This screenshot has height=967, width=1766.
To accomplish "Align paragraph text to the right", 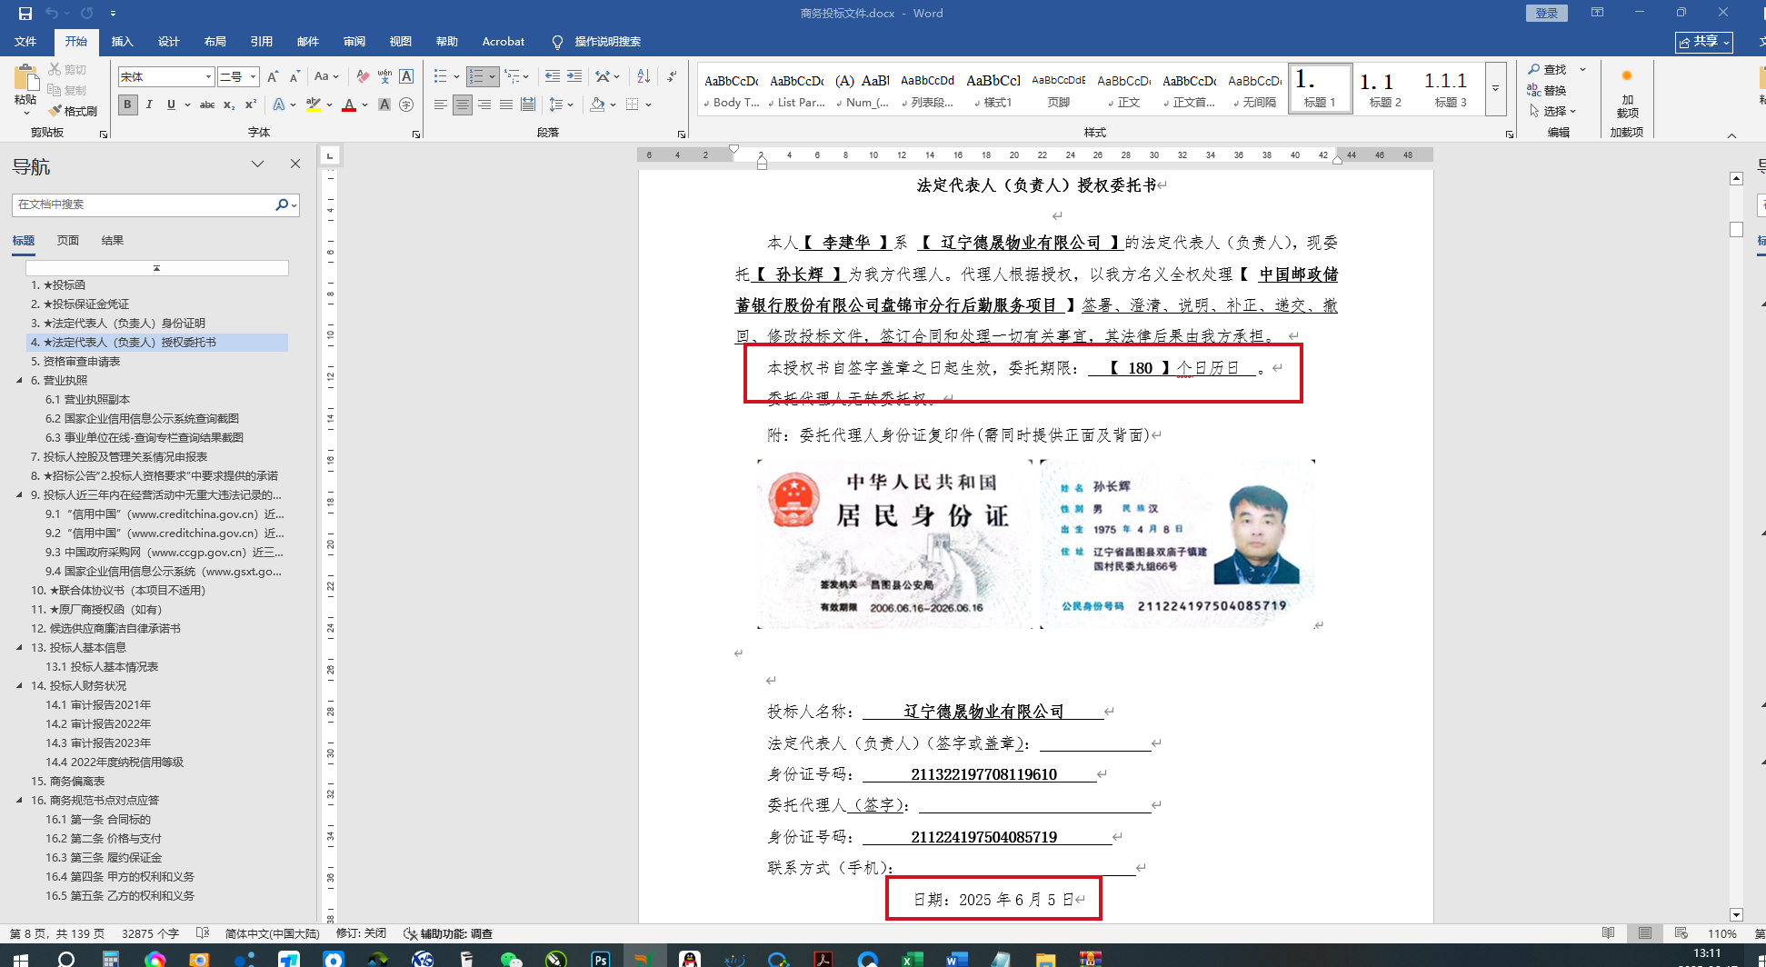I will click(x=484, y=105).
